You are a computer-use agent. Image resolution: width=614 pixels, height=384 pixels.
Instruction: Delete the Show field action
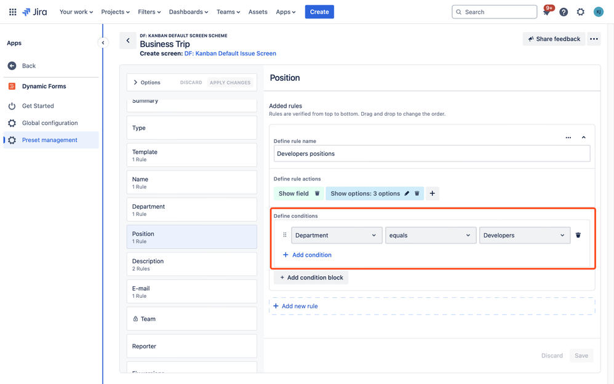pos(317,194)
